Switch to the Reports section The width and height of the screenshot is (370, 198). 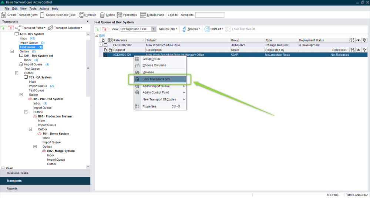coord(45,188)
